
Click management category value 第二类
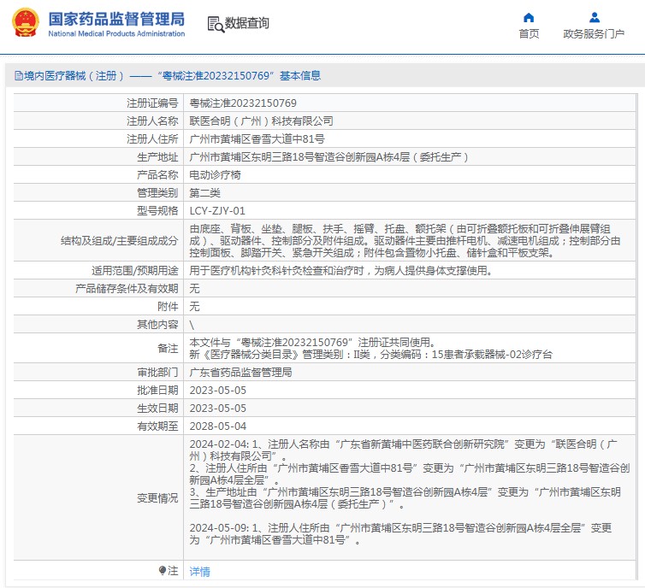(204, 192)
